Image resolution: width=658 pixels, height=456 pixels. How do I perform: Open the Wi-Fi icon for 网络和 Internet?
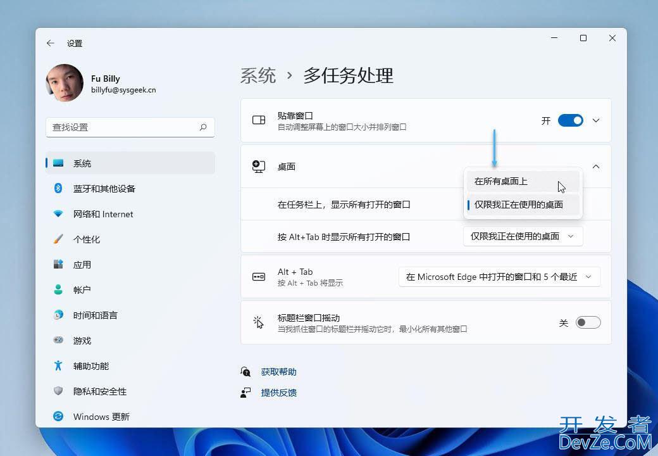click(x=58, y=213)
